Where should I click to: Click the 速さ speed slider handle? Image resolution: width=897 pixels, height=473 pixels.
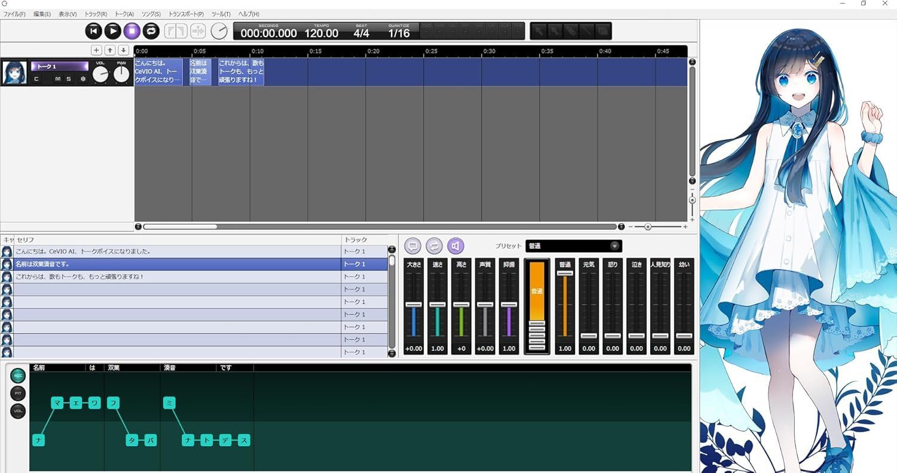point(438,305)
